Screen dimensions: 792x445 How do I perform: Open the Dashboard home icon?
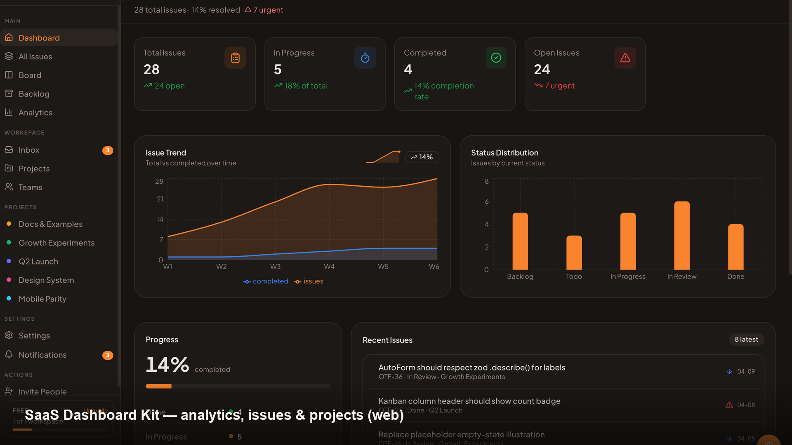(x=9, y=37)
